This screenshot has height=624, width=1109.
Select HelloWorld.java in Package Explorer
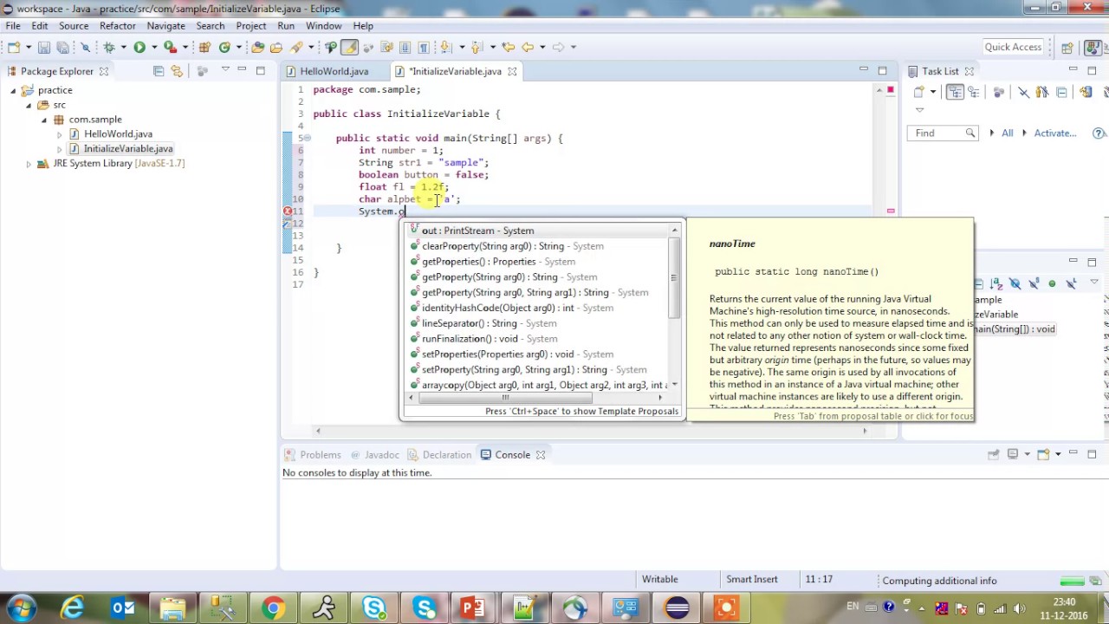[x=118, y=134]
